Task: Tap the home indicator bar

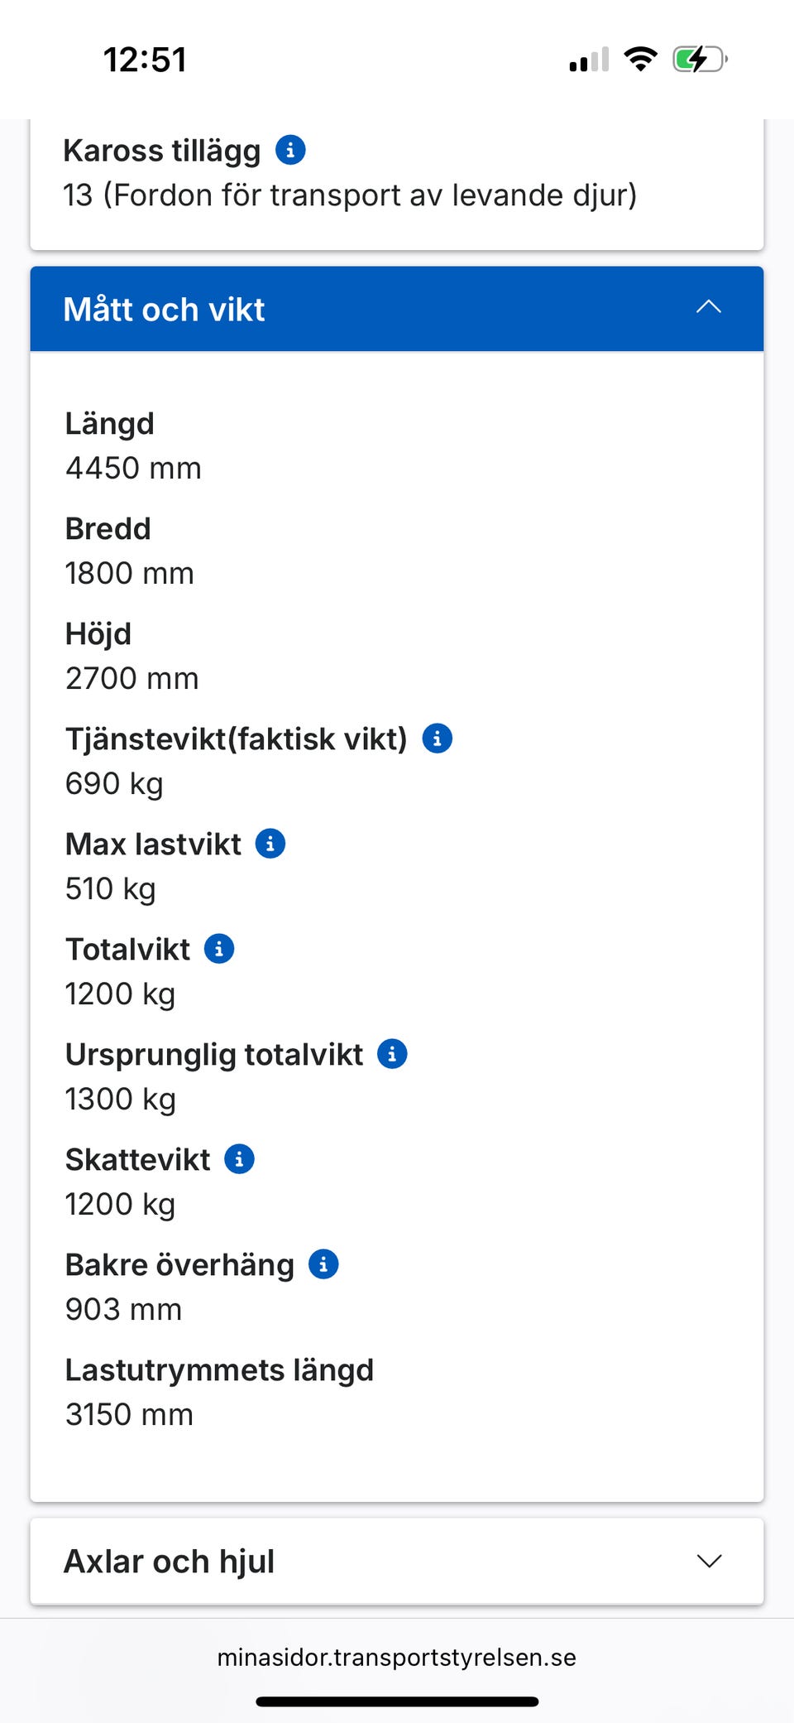Action: (x=397, y=1702)
